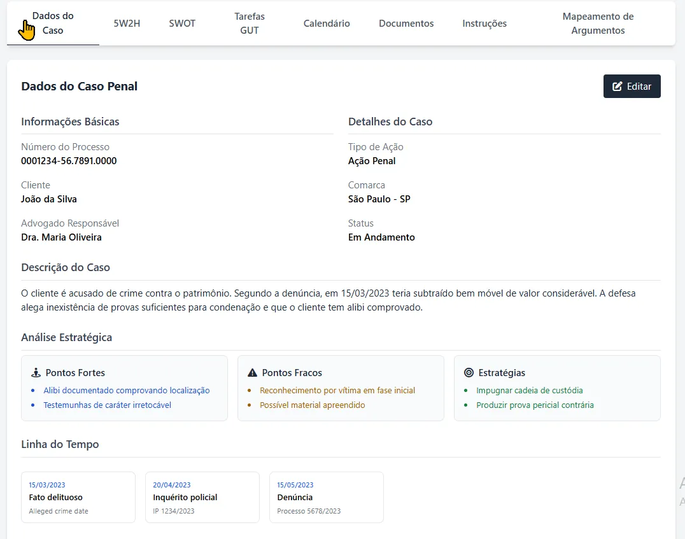
Task: Select the Inquérito policial timeline card
Action: [202, 497]
